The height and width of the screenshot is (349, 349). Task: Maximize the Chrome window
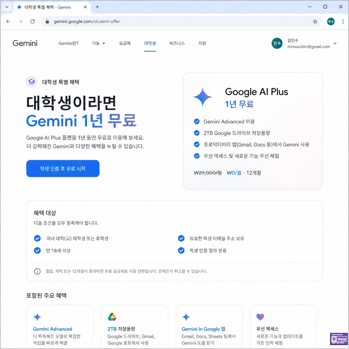click(325, 7)
